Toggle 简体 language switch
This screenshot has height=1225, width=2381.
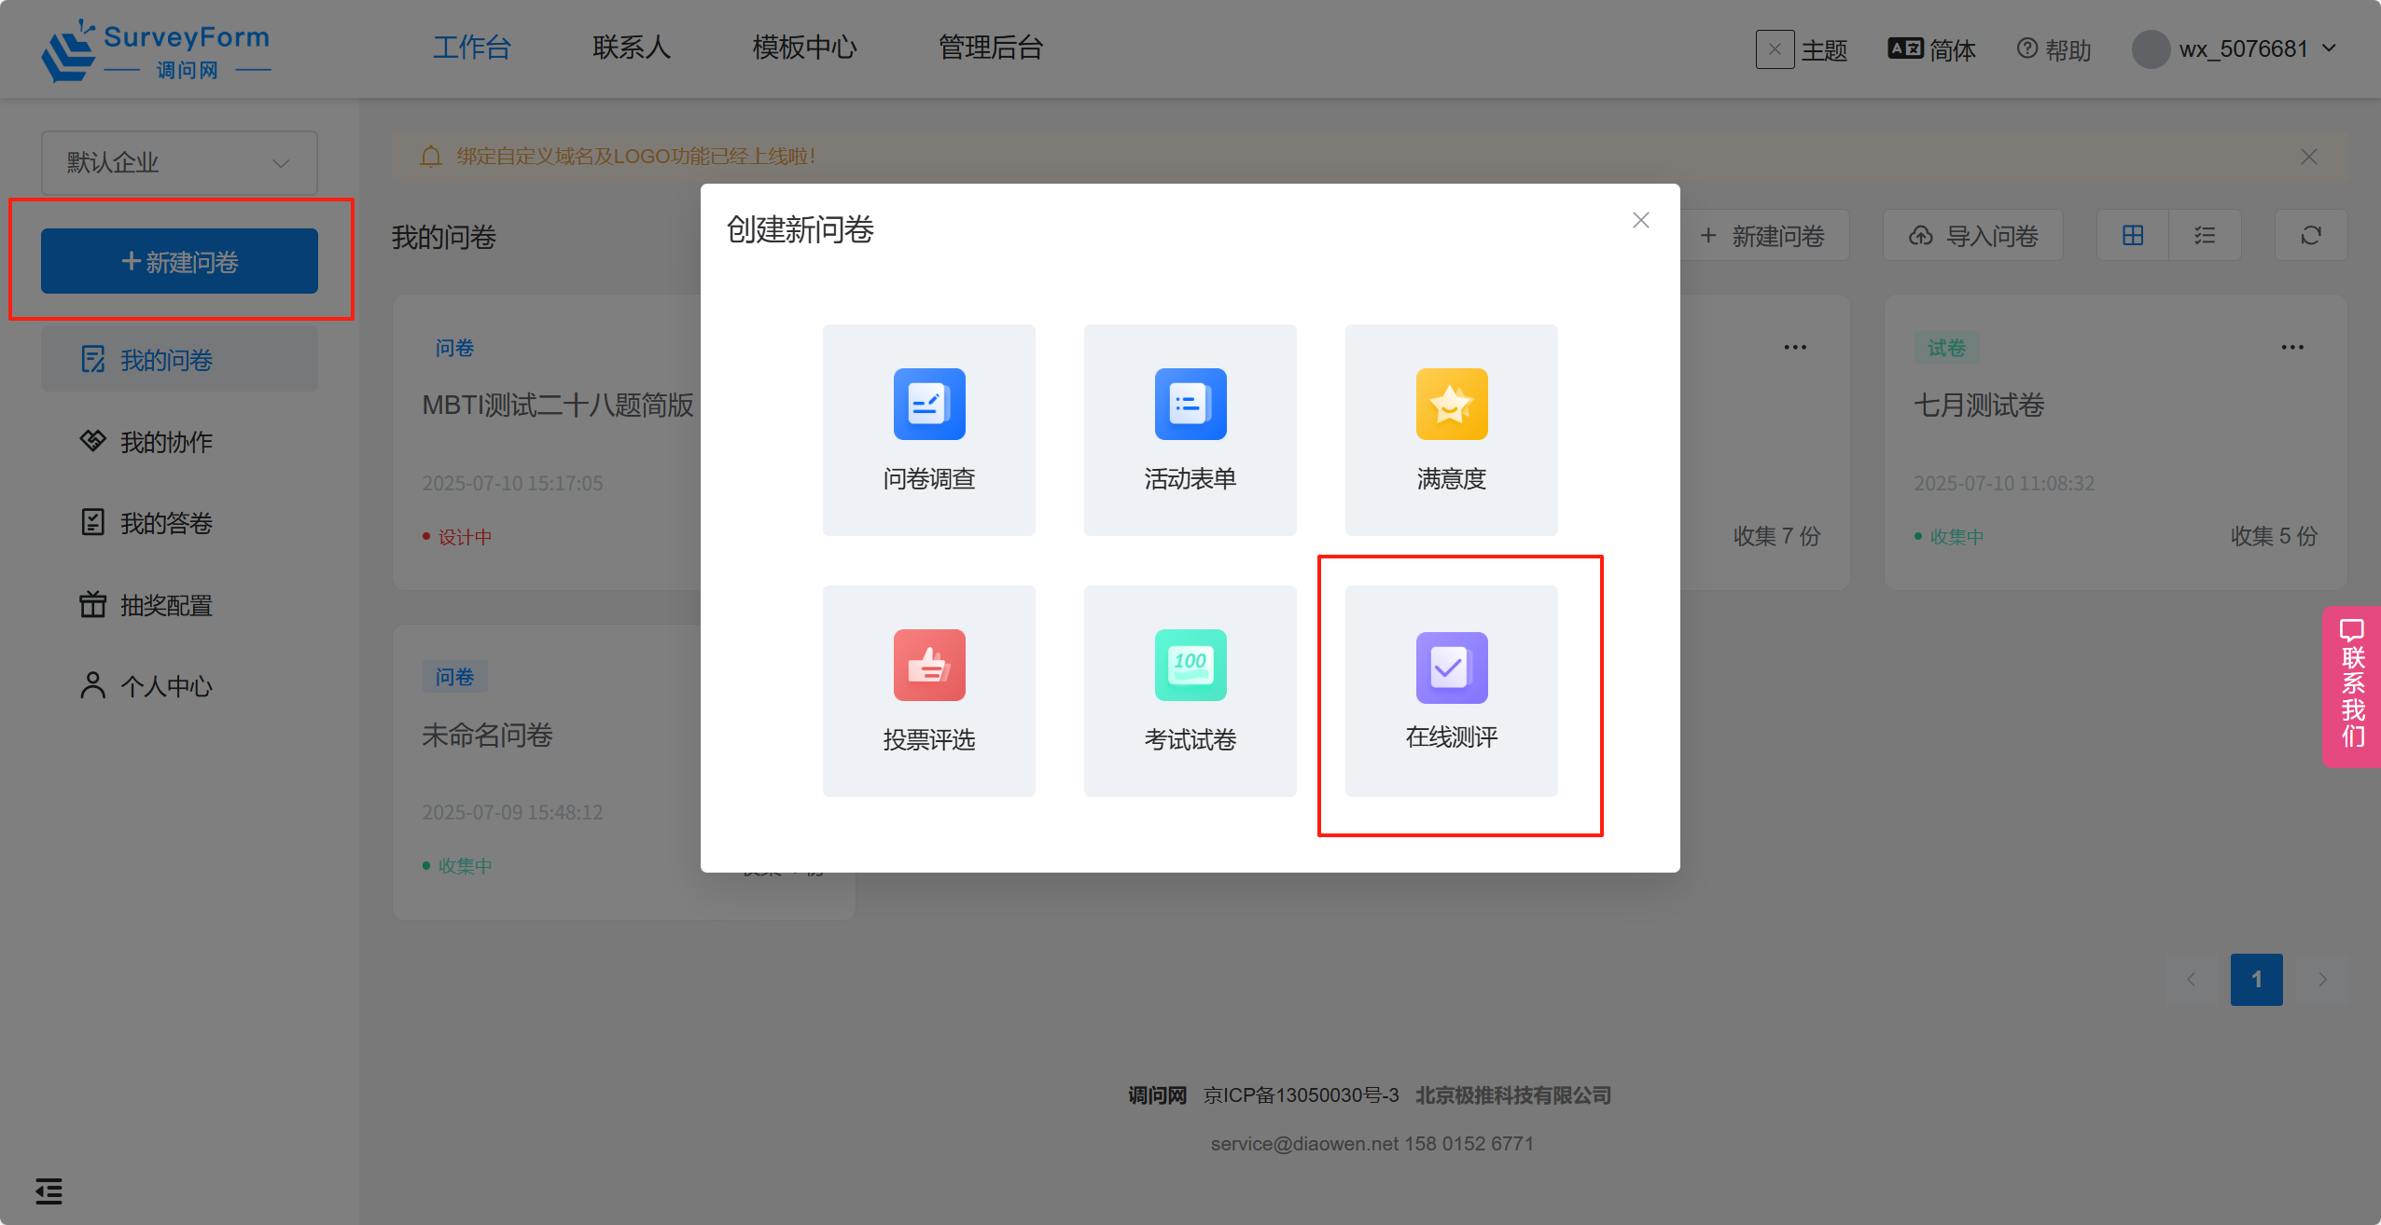1931,49
